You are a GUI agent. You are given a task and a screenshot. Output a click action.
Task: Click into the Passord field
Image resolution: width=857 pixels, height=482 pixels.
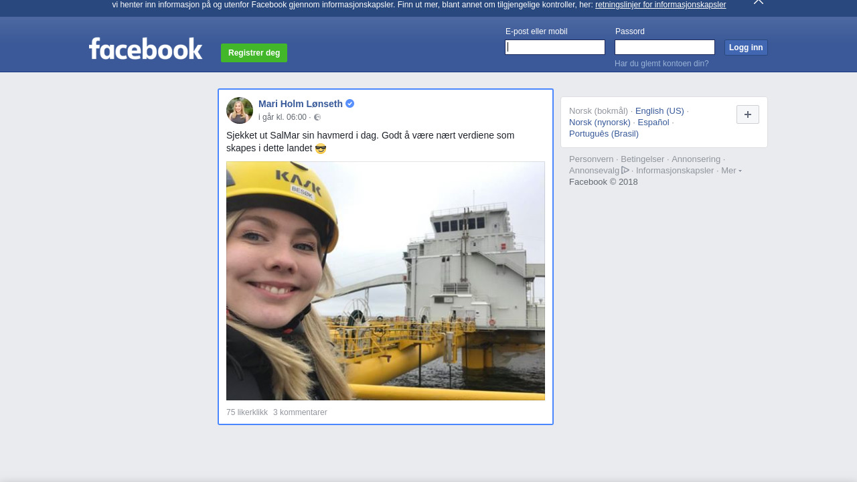click(x=664, y=47)
